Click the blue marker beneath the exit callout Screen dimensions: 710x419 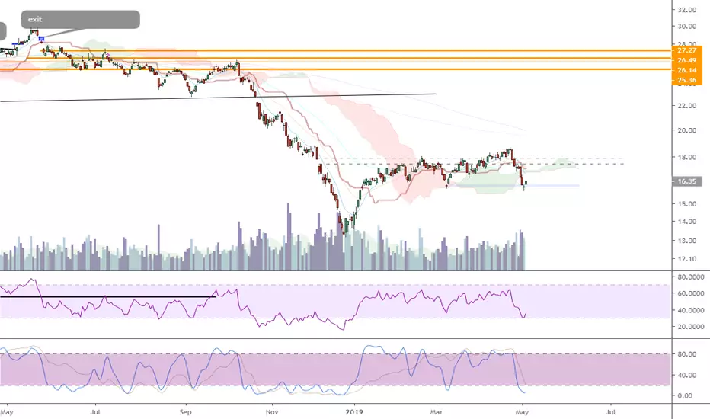[41, 39]
